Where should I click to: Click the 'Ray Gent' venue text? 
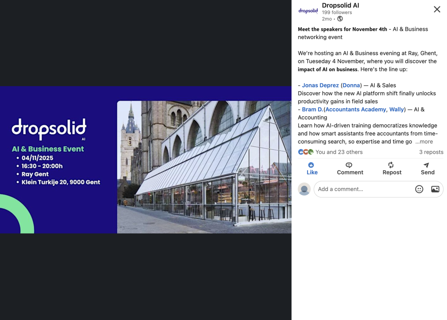(x=35, y=174)
